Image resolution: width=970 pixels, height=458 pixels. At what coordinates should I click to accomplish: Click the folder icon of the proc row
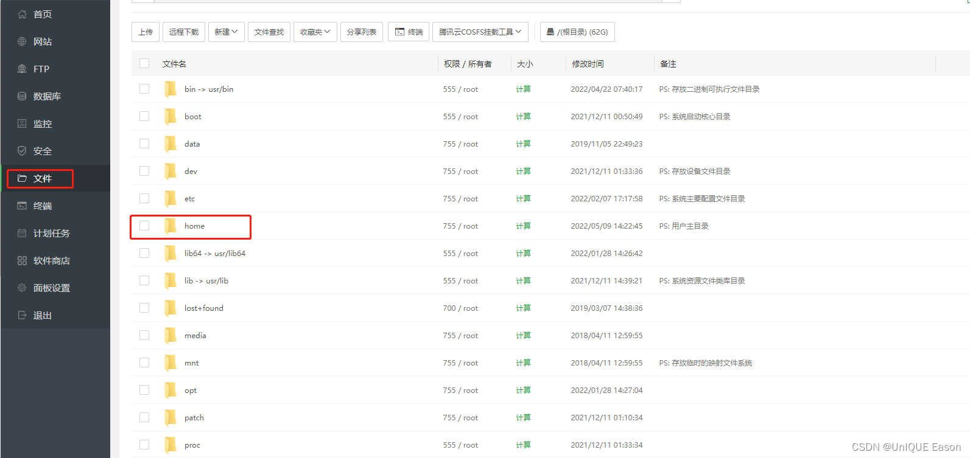(170, 445)
